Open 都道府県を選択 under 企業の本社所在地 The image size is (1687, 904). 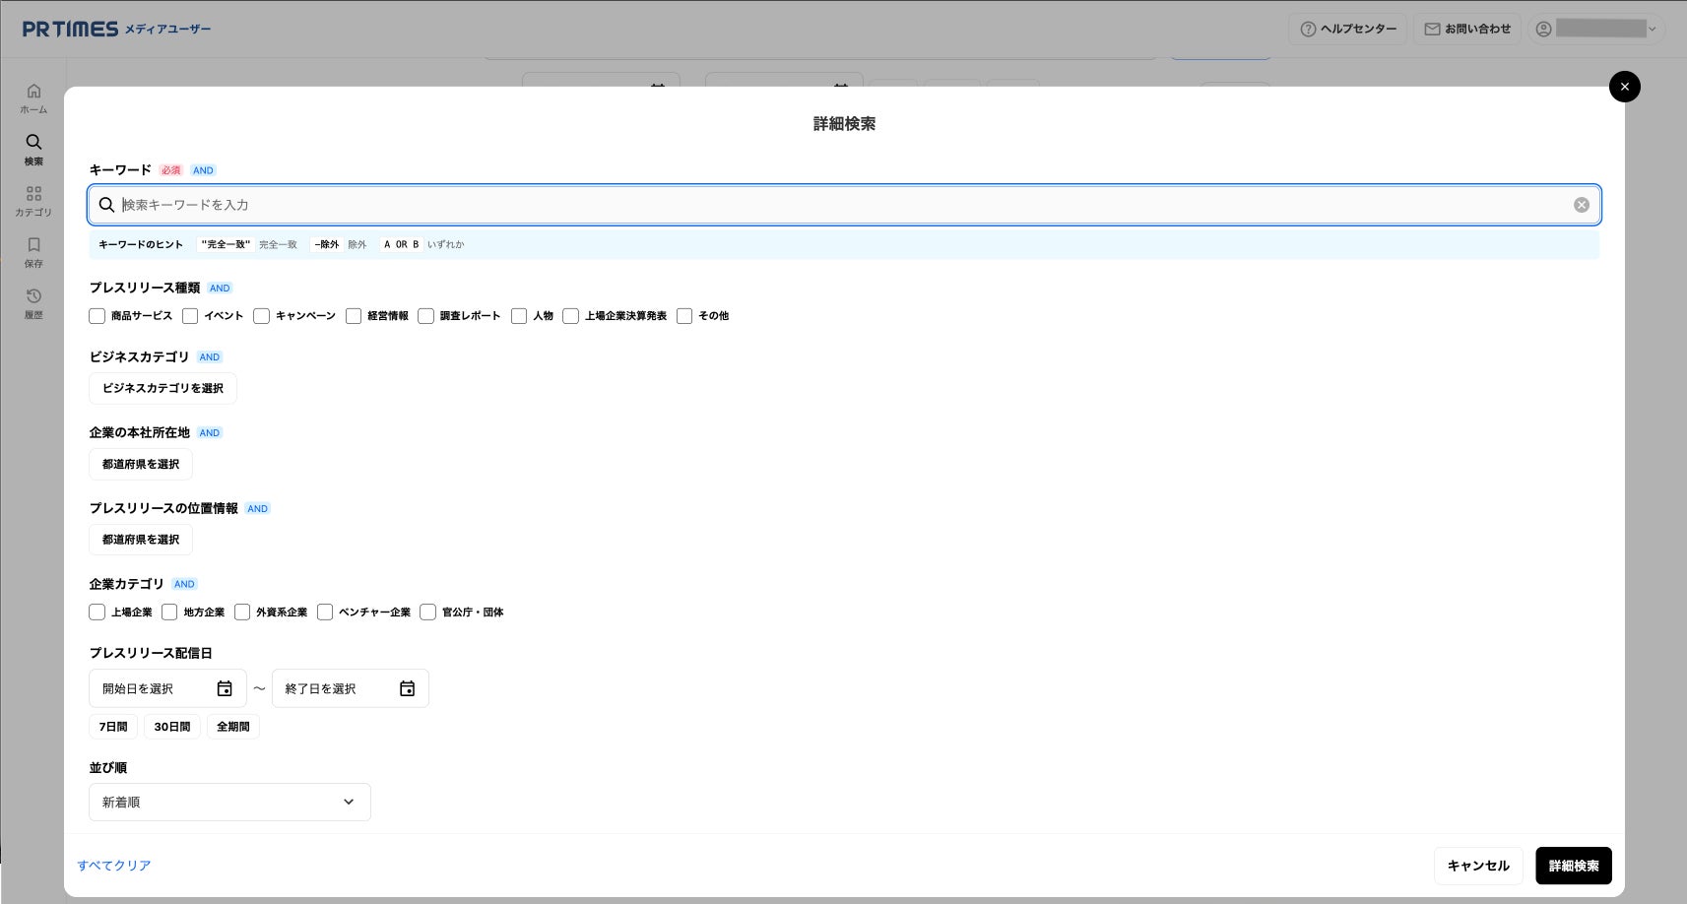tap(141, 464)
